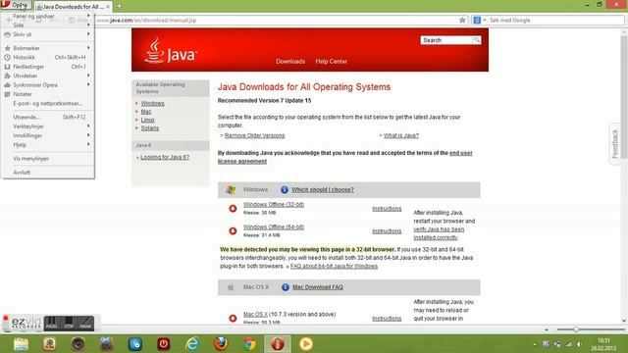Open Nedlastinger from the Opera menu
Screen dimensions: 628x353
[48, 67]
